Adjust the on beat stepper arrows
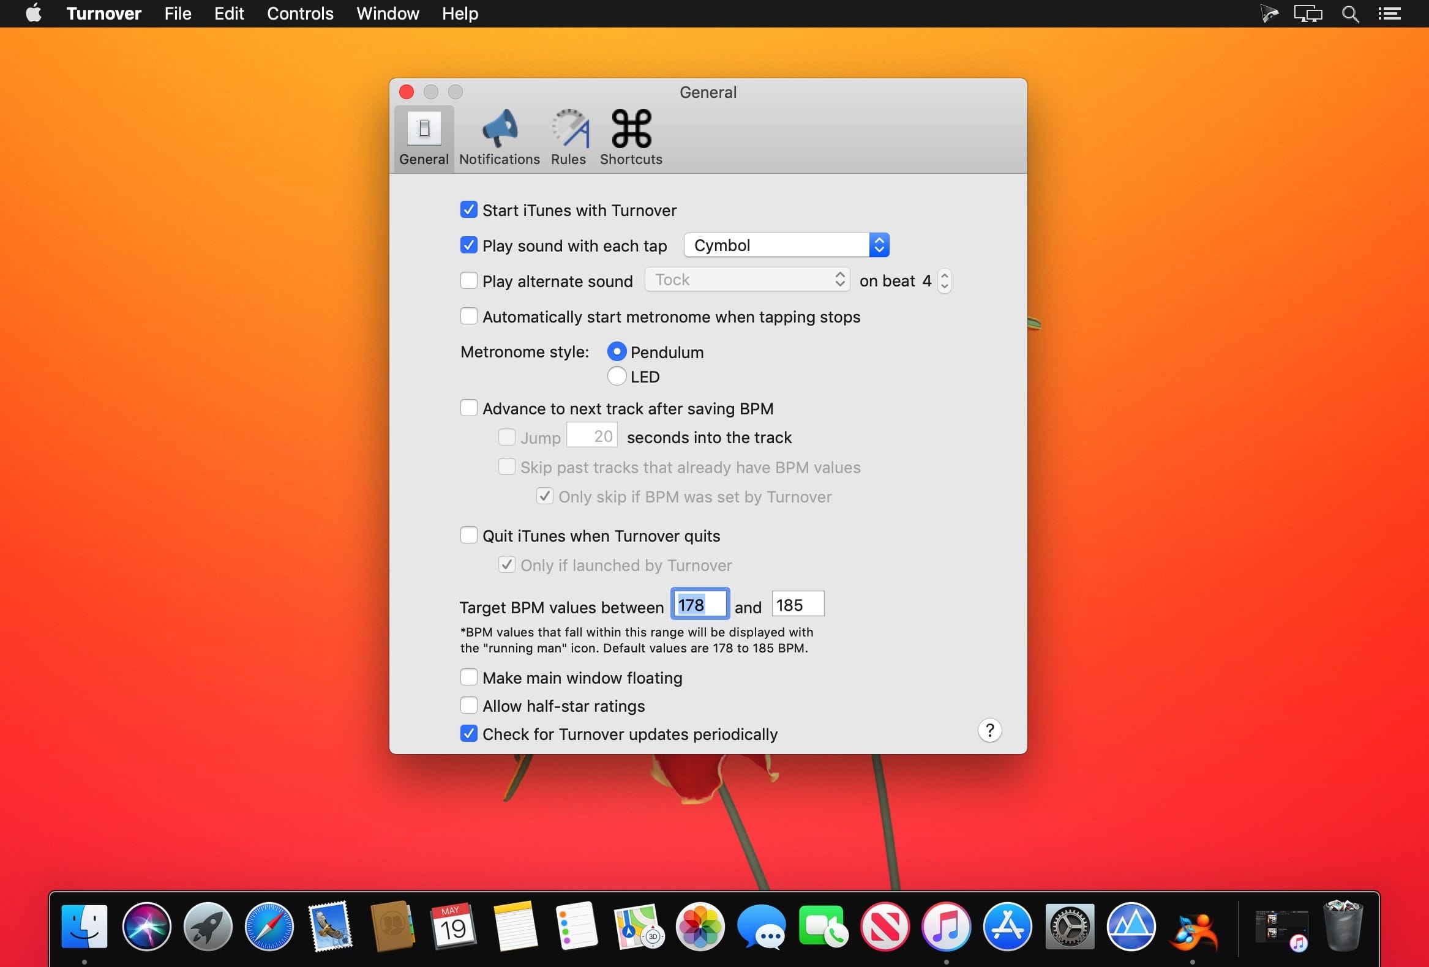This screenshot has width=1429, height=967. 945,281
